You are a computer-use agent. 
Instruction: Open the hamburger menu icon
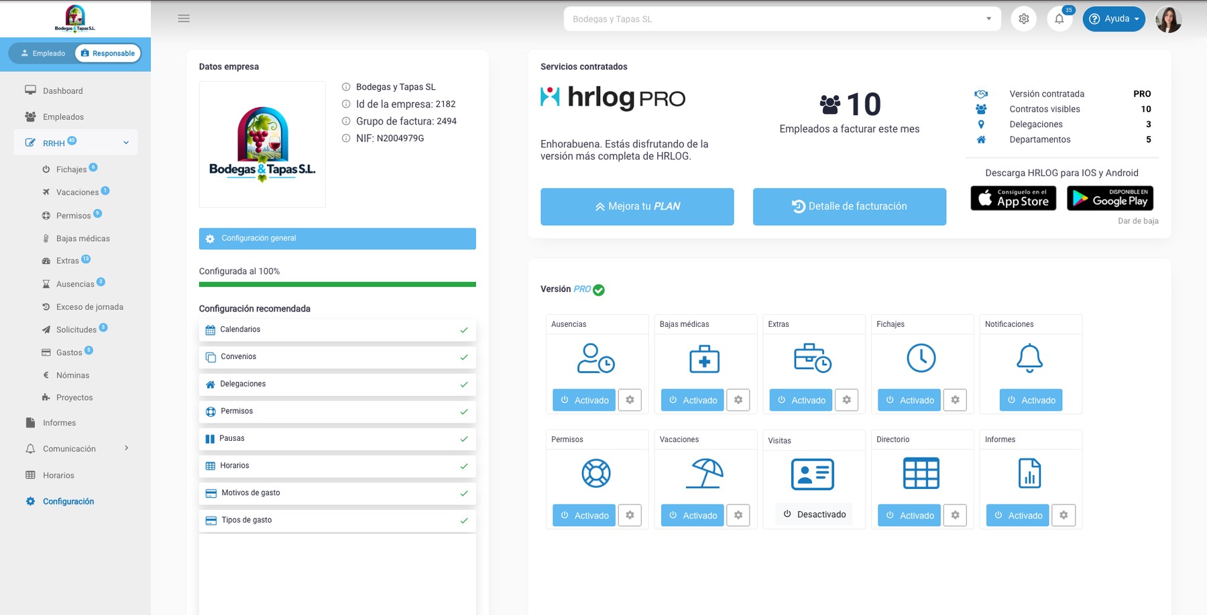(x=184, y=19)
